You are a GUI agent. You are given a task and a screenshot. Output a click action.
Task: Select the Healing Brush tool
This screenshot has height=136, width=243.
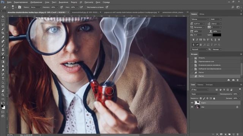[3, 41]
